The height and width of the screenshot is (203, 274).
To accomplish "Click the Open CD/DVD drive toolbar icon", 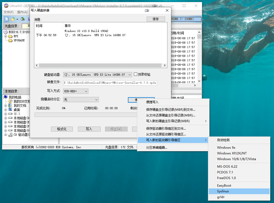I will point(23,19).
